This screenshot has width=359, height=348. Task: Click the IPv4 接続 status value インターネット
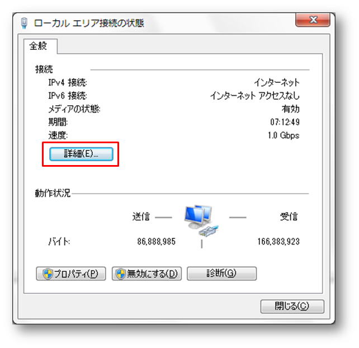click(277, 82)
